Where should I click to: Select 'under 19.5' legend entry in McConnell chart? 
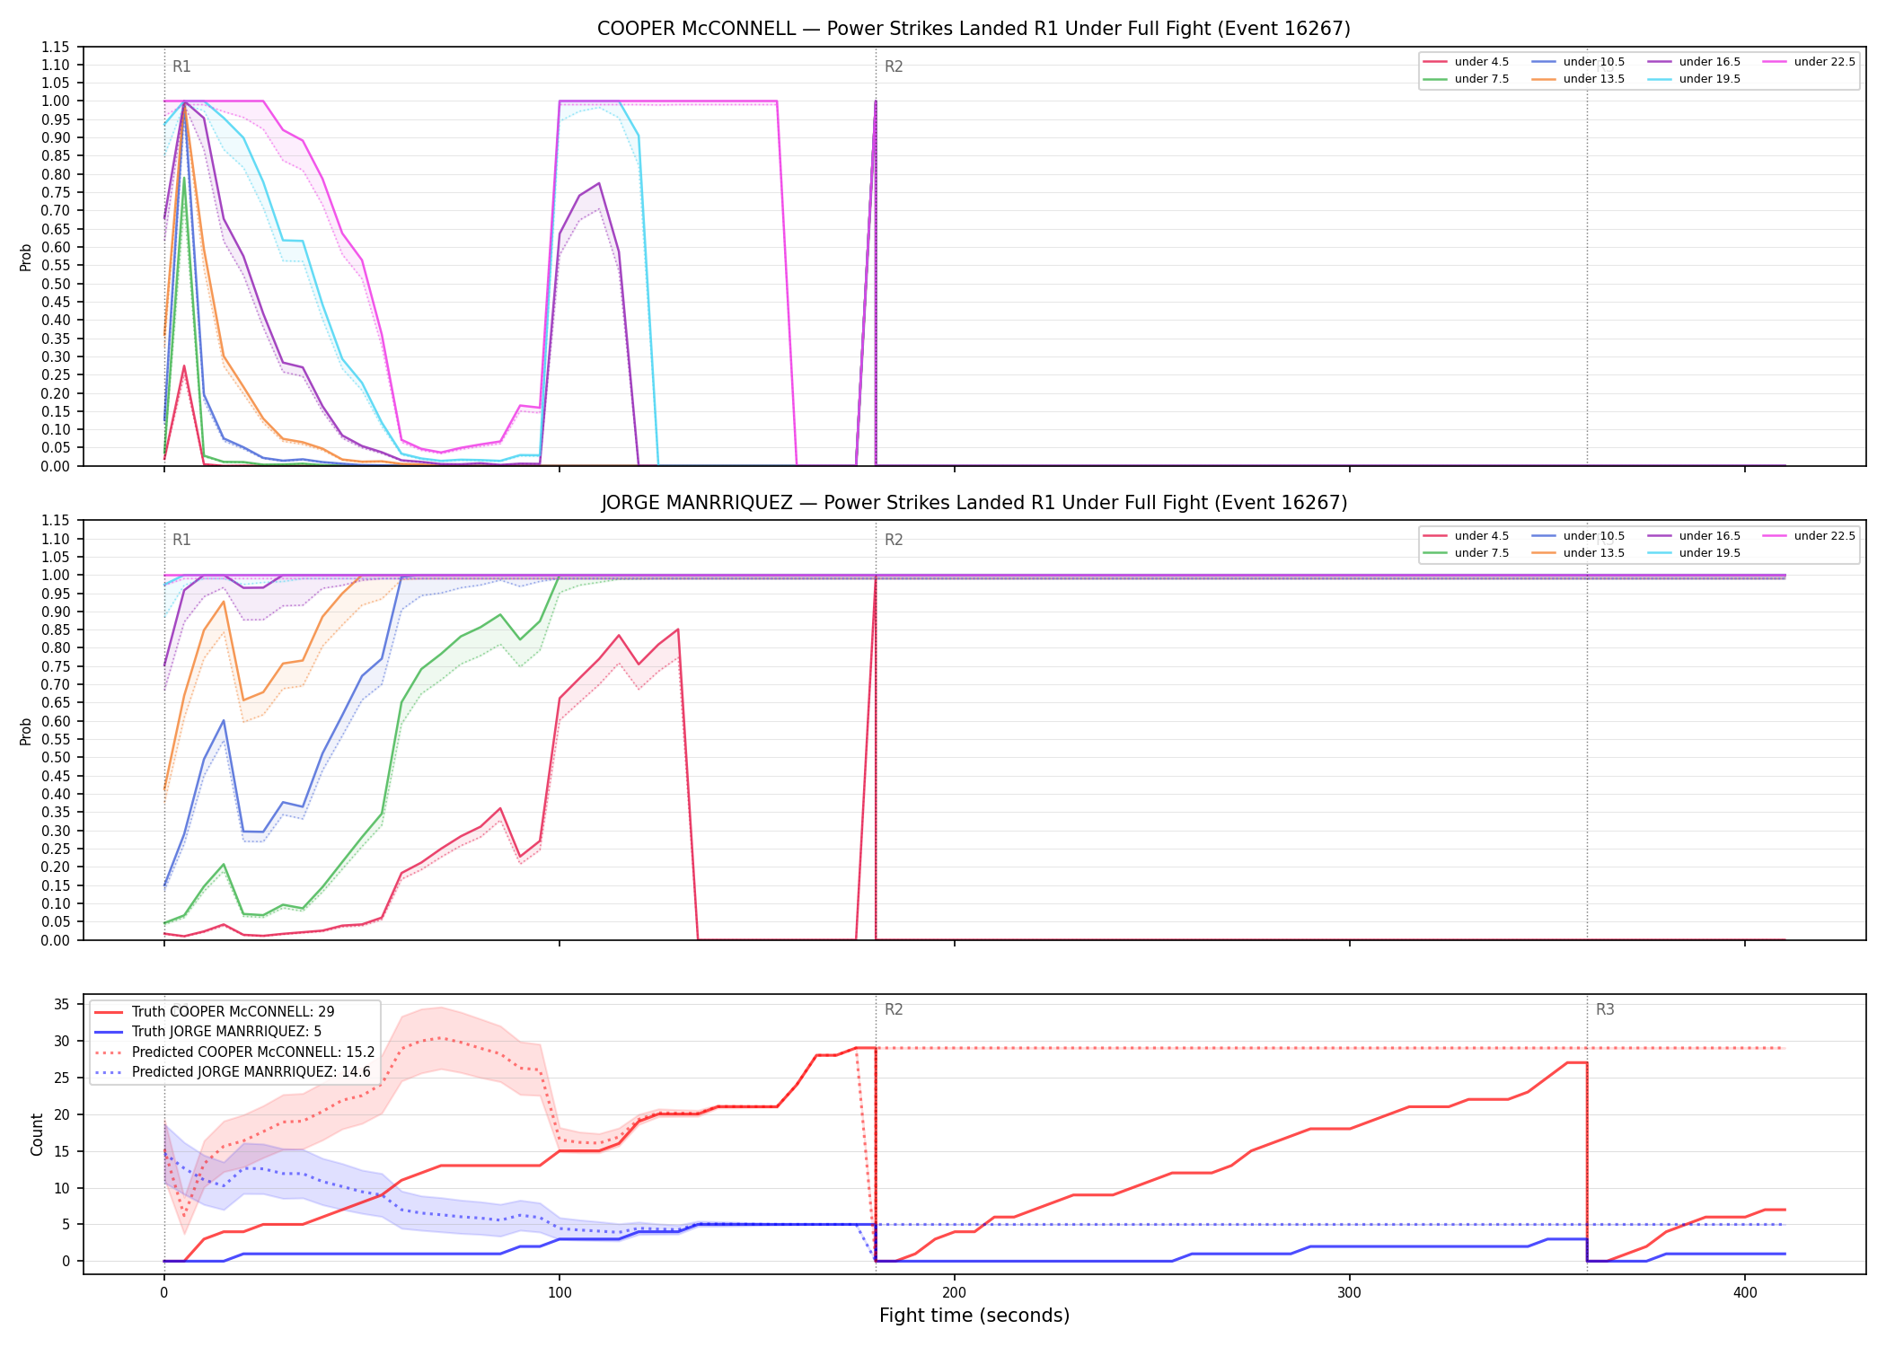[x=1694, y=79]
